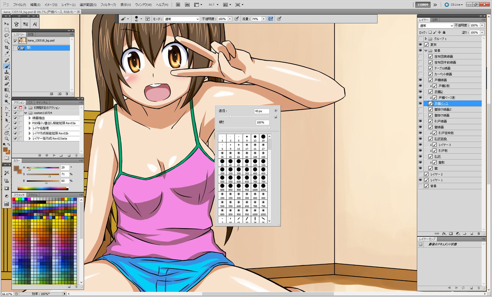The image size is (492, 297).
Task: Select the Eraser tool
Action: (x=7, y=83)
